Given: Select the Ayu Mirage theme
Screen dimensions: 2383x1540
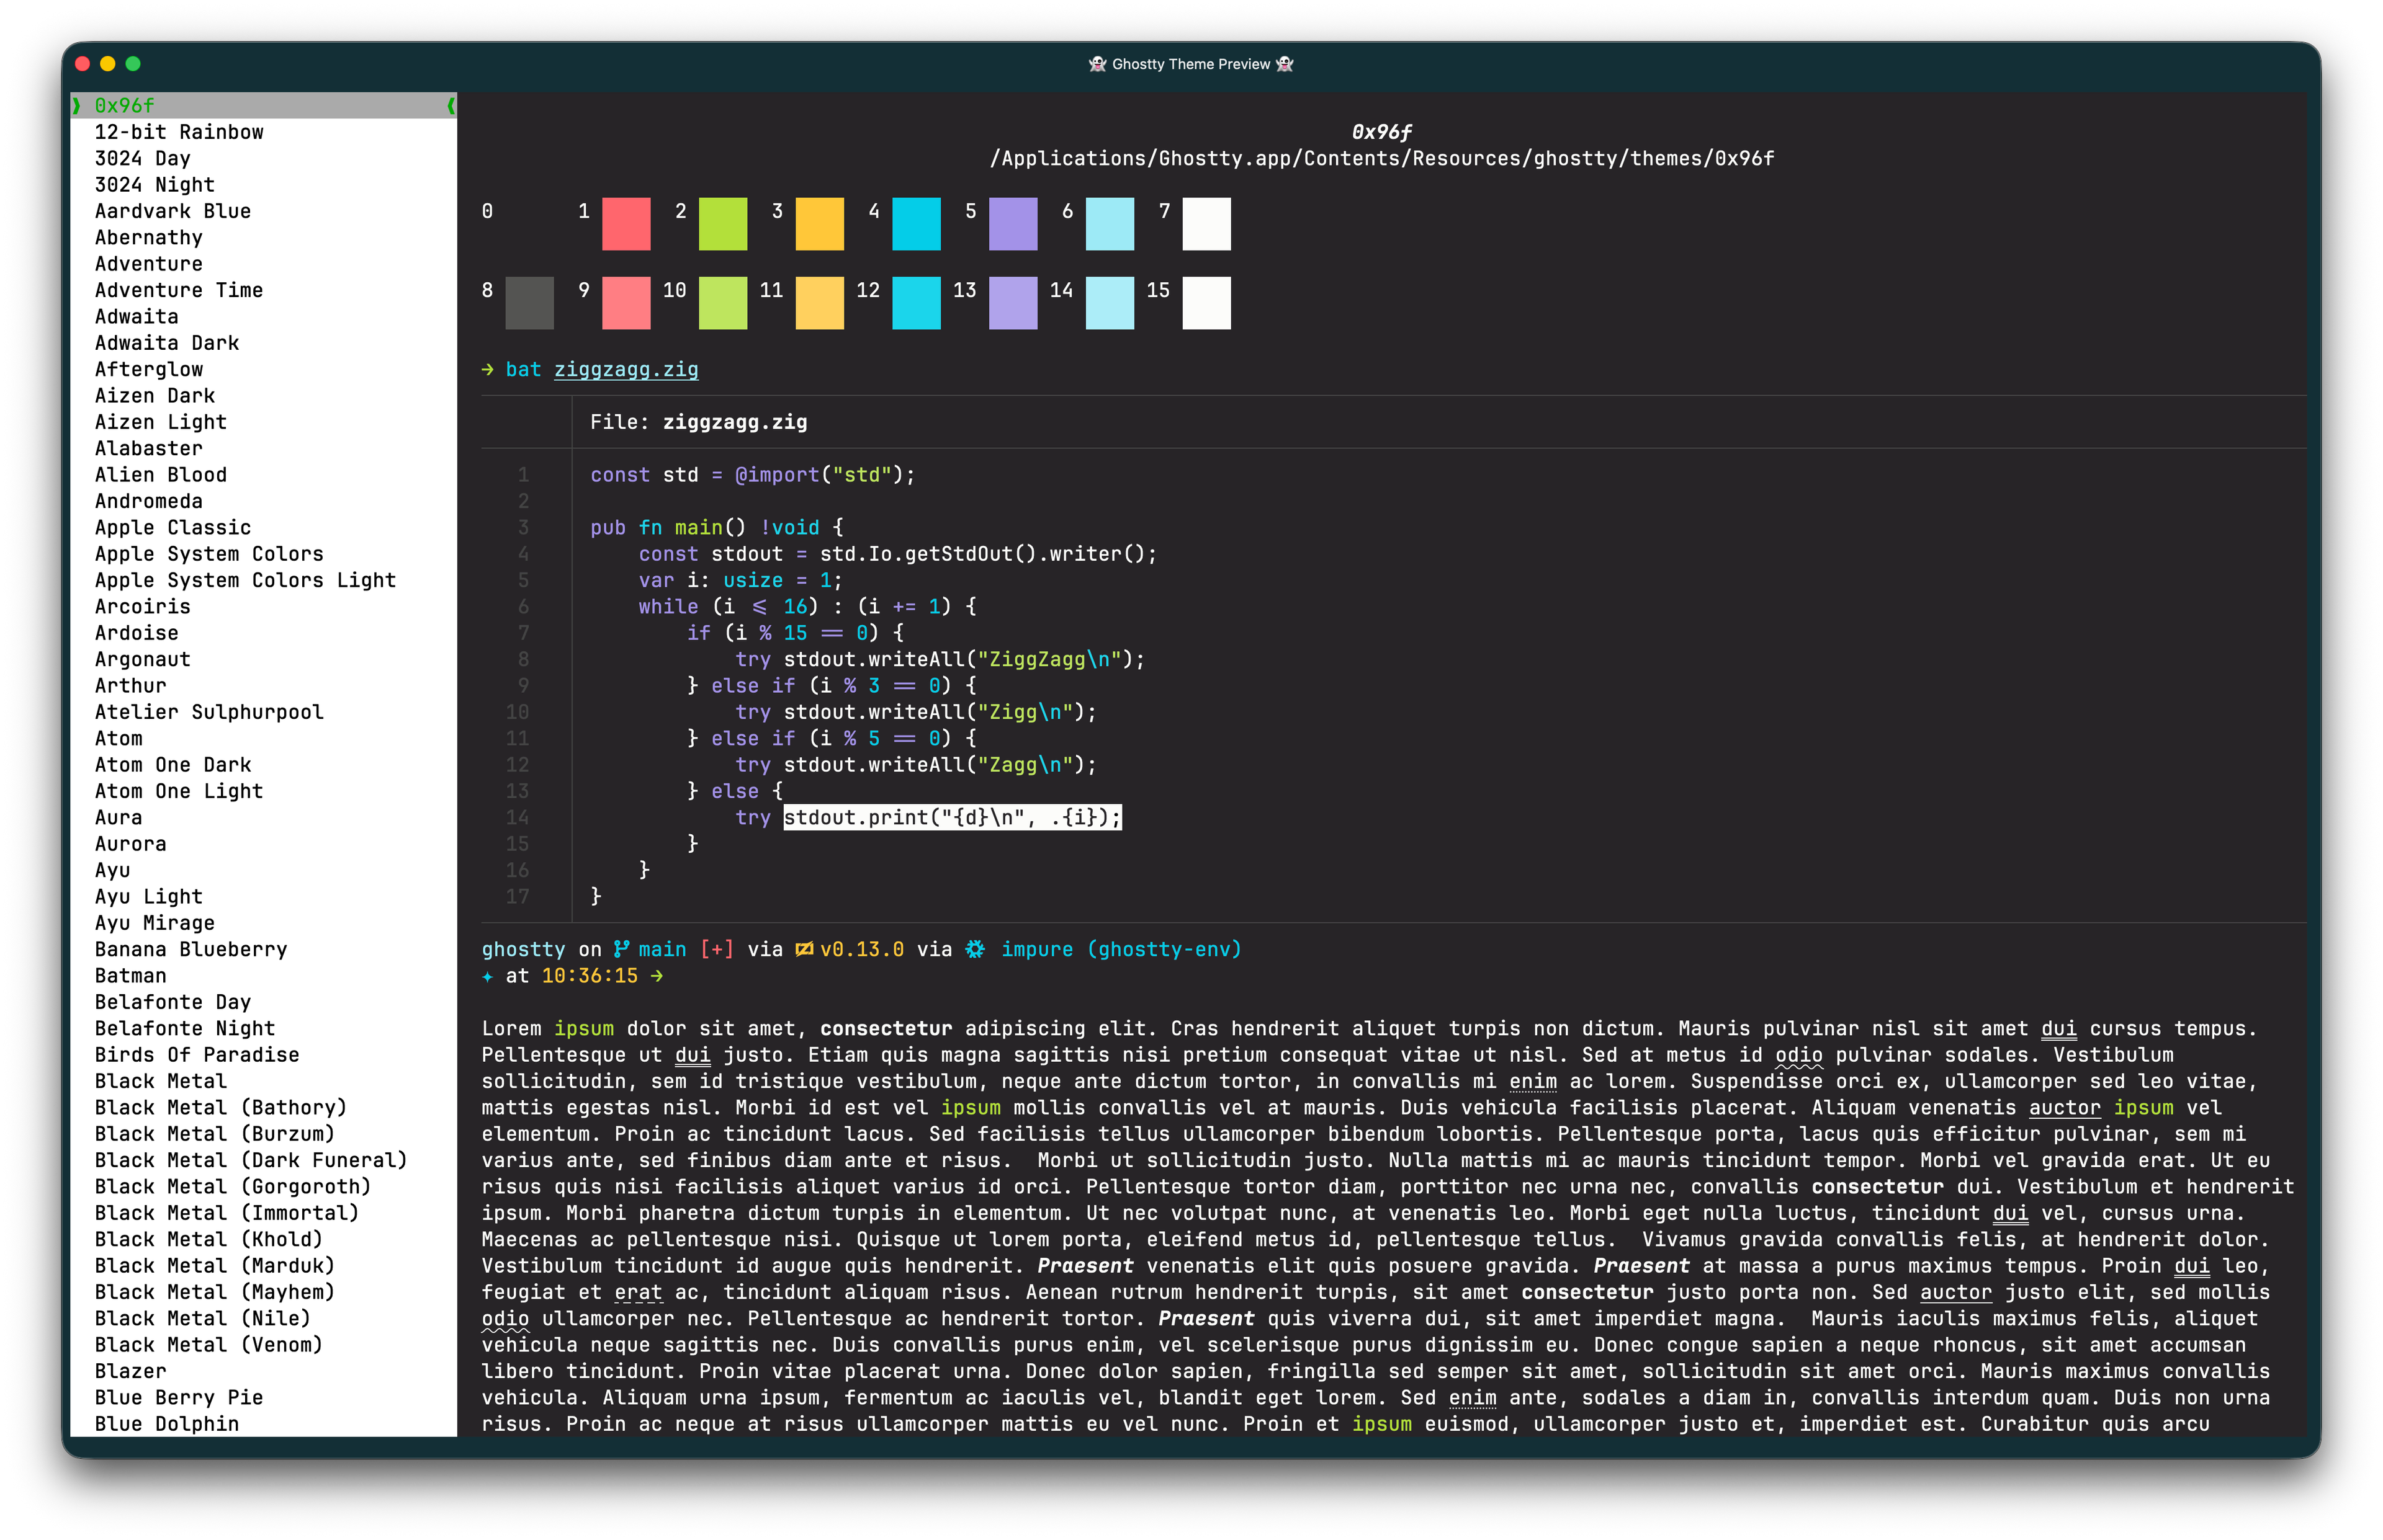Looking at the screenshot, I should point(154,923).
